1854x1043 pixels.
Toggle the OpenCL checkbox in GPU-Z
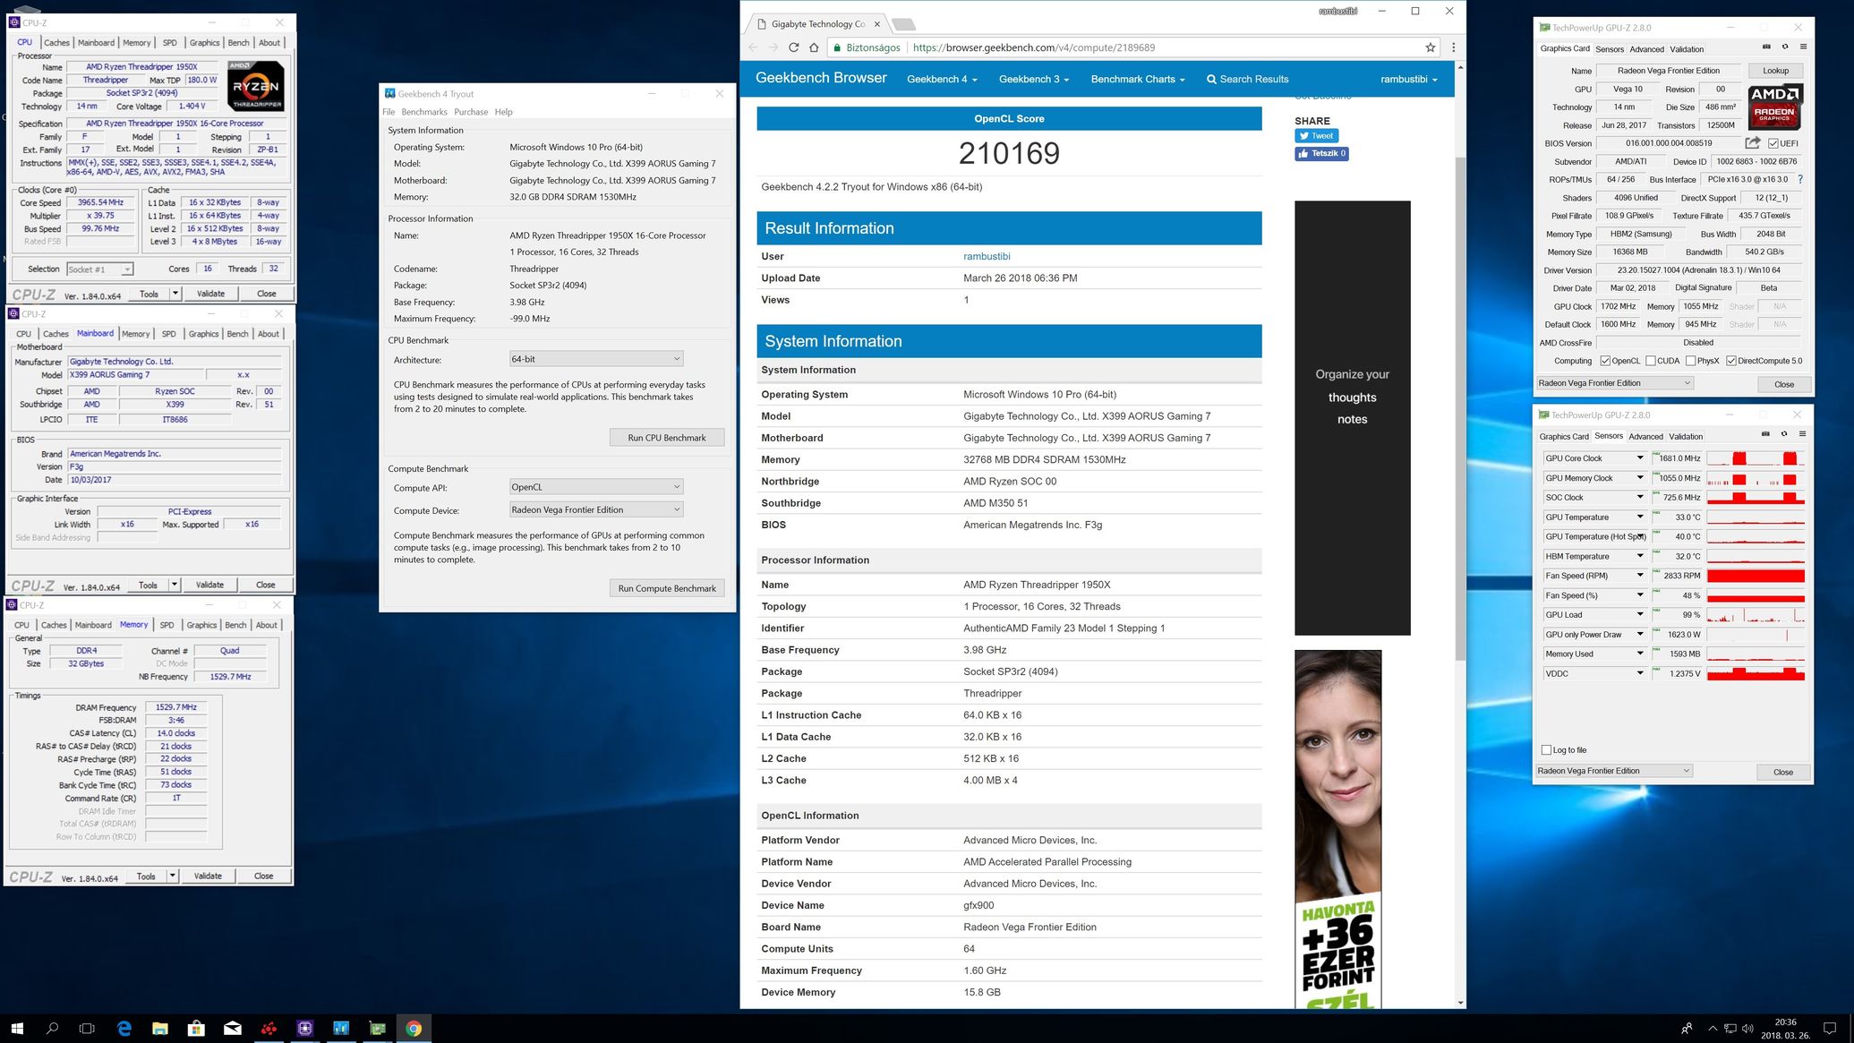(1606, 361)
